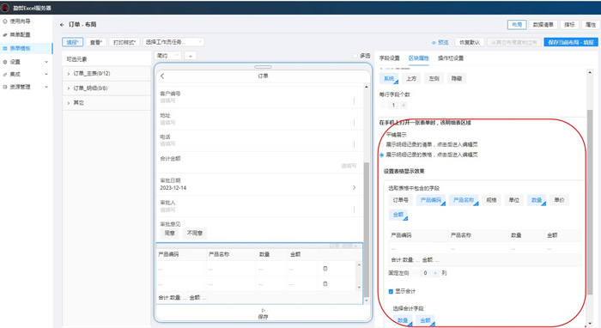The width and height of the screenshot is (601, 328).
Task: Expand the 集成 sidebar submenu arrow
Action: point(46,75)
